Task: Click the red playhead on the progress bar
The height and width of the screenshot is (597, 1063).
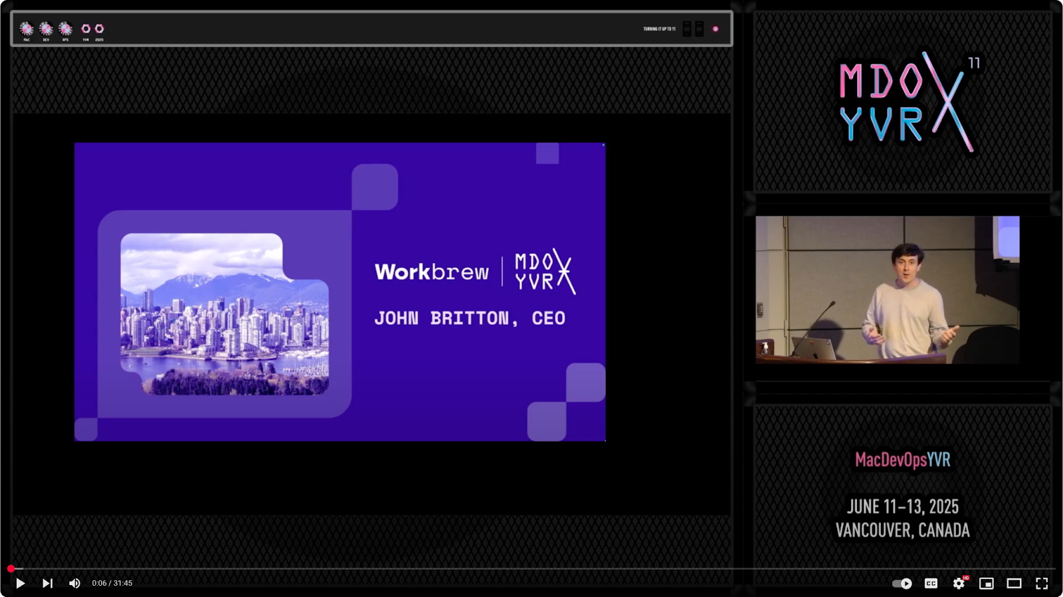Action: tap(11, 568)
